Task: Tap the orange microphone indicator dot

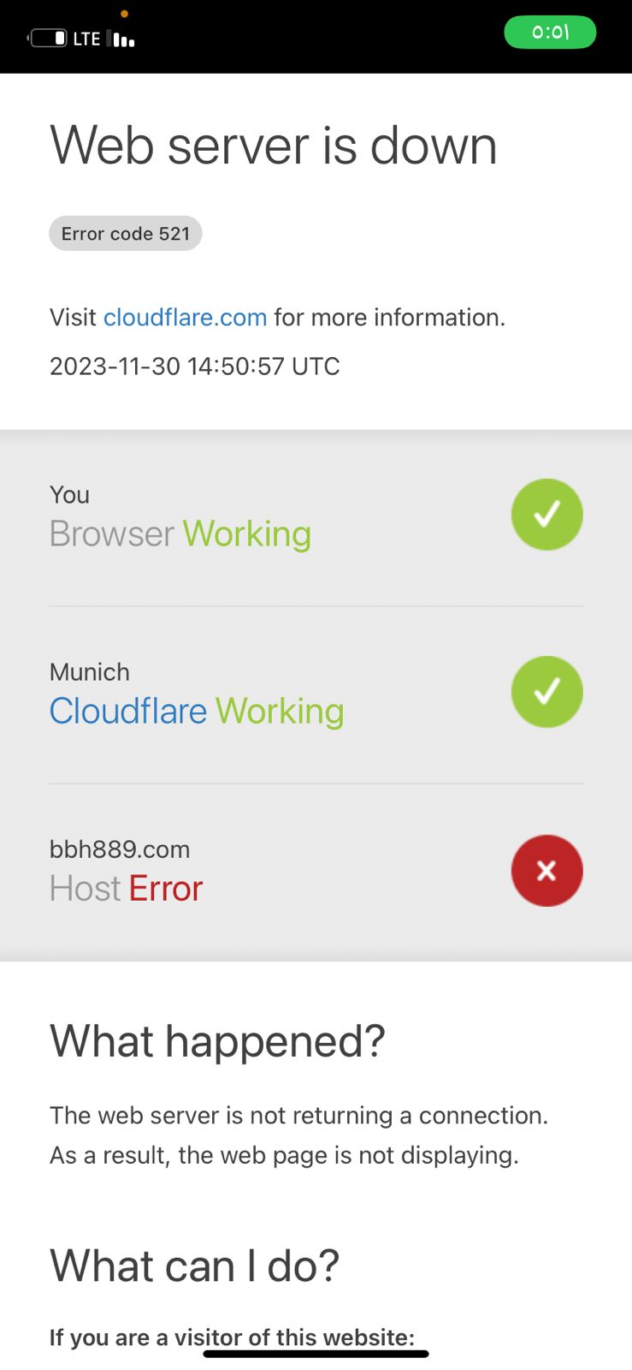Action: click(x=125, y=14)
